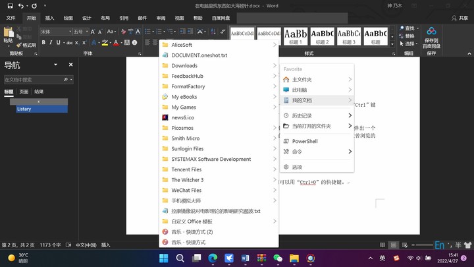Screen dimensions: 474x267
Task: Select the Listary heading in navigation pane
Action: (x=42, y=109)
